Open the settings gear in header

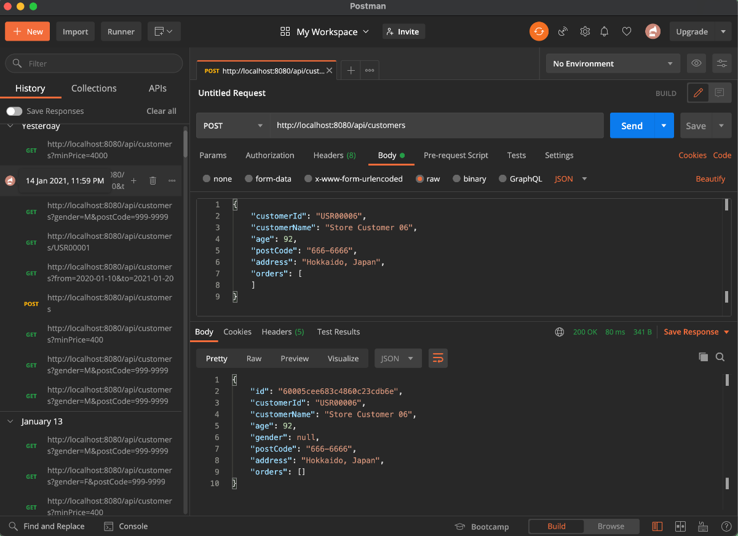click(x=585, y=31)
